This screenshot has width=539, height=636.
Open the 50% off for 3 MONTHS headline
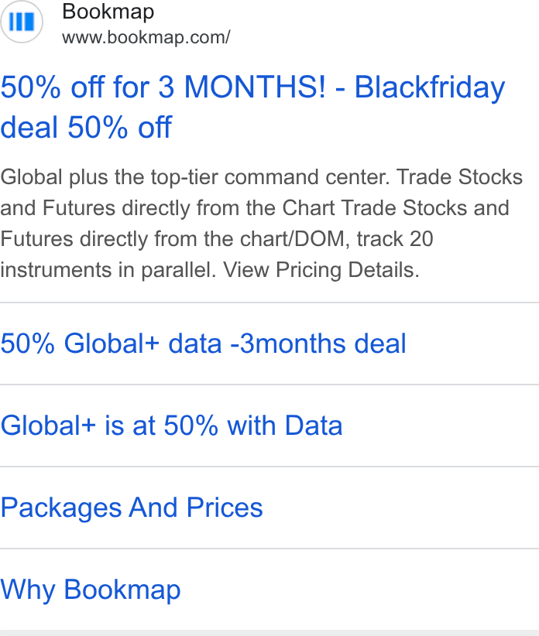(x=252, y=107)
